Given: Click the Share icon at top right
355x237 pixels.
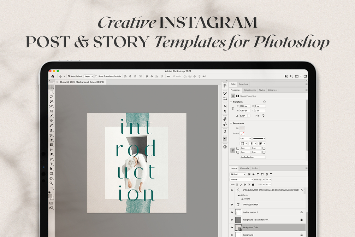Looking at the screenshot, I should tap(305, 76).
